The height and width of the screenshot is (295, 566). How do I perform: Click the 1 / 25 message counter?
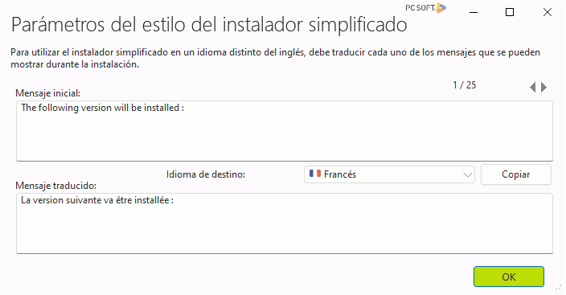pos(465,85)
